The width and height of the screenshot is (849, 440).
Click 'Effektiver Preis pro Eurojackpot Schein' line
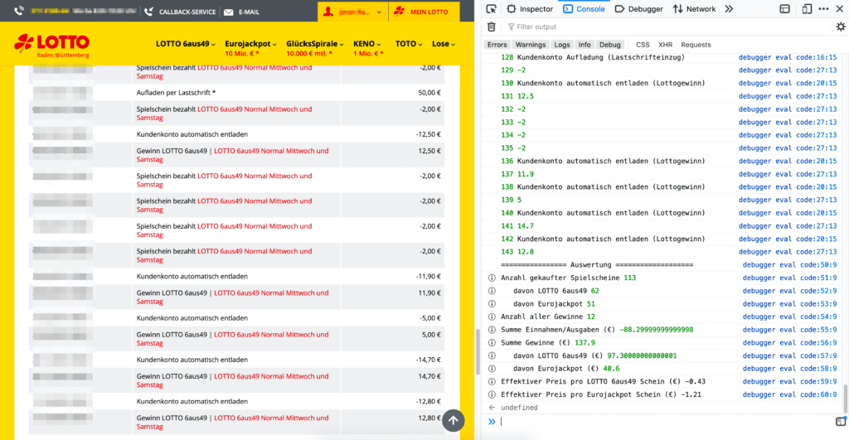tap(601, 394)
